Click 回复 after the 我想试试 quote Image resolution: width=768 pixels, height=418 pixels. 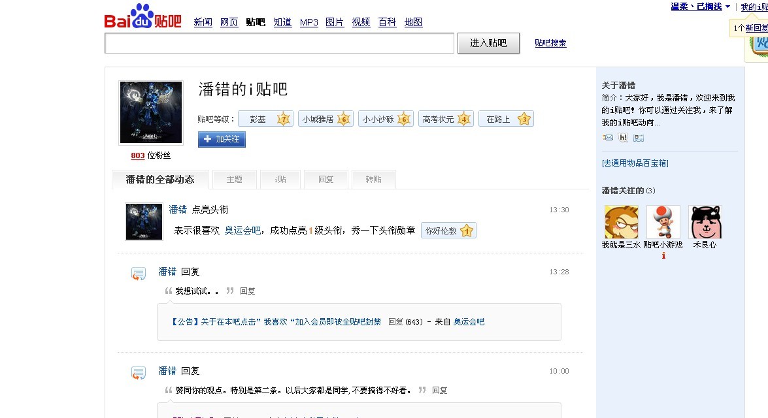[247, 291]
